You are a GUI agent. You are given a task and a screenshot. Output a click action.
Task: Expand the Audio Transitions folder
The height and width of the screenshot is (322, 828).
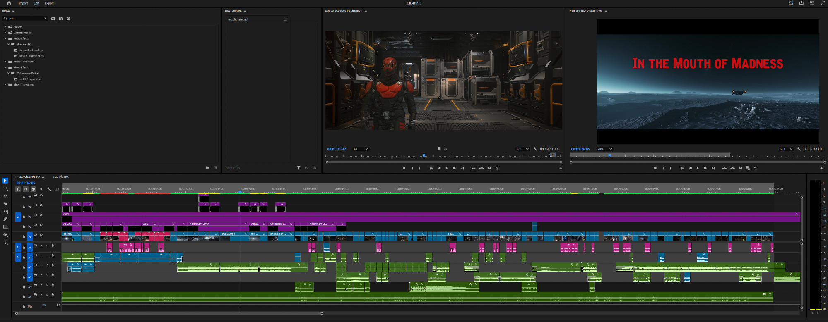5,62
